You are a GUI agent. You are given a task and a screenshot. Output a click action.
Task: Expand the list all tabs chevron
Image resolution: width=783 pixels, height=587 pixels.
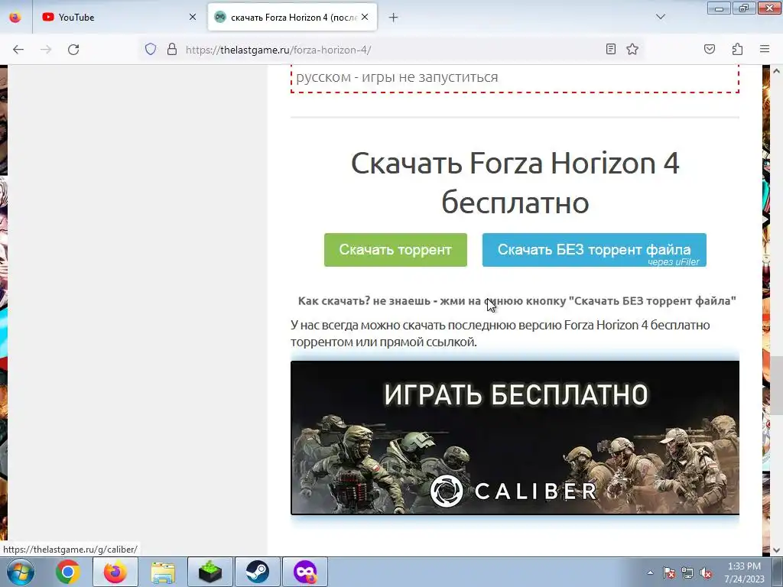pos(661,17)
